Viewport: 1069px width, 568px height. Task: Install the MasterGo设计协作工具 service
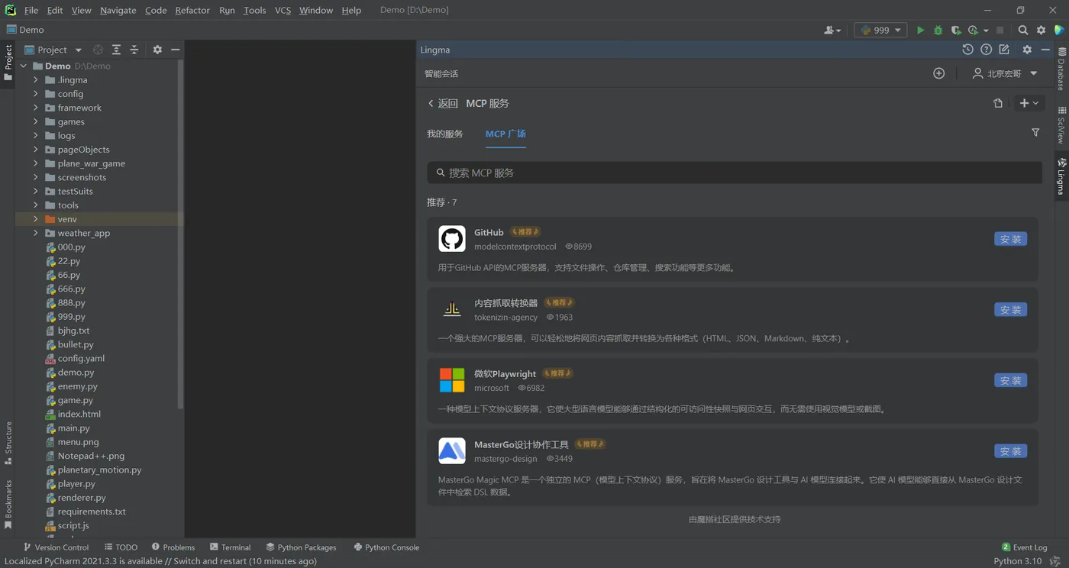pos(1010,451)
